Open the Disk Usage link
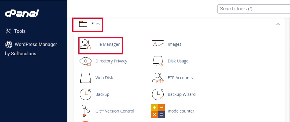Viewport: 290px width, 122px height. (178, 61)
